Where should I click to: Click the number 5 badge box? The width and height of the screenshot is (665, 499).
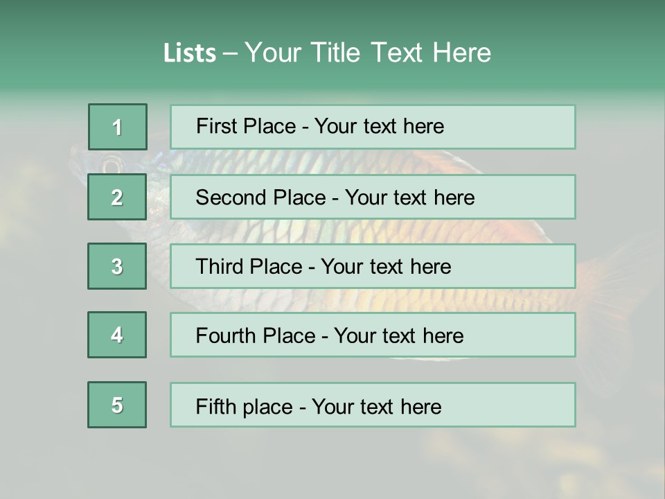point(117,405)
